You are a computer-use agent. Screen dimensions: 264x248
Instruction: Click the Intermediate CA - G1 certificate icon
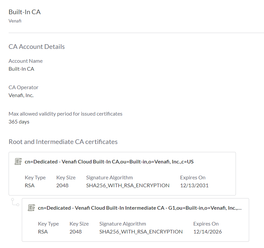pos(31,208)
